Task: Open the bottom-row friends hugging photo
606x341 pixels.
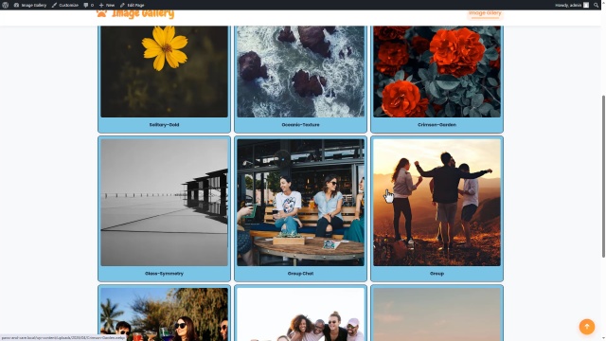Action: tap(300, 314)
